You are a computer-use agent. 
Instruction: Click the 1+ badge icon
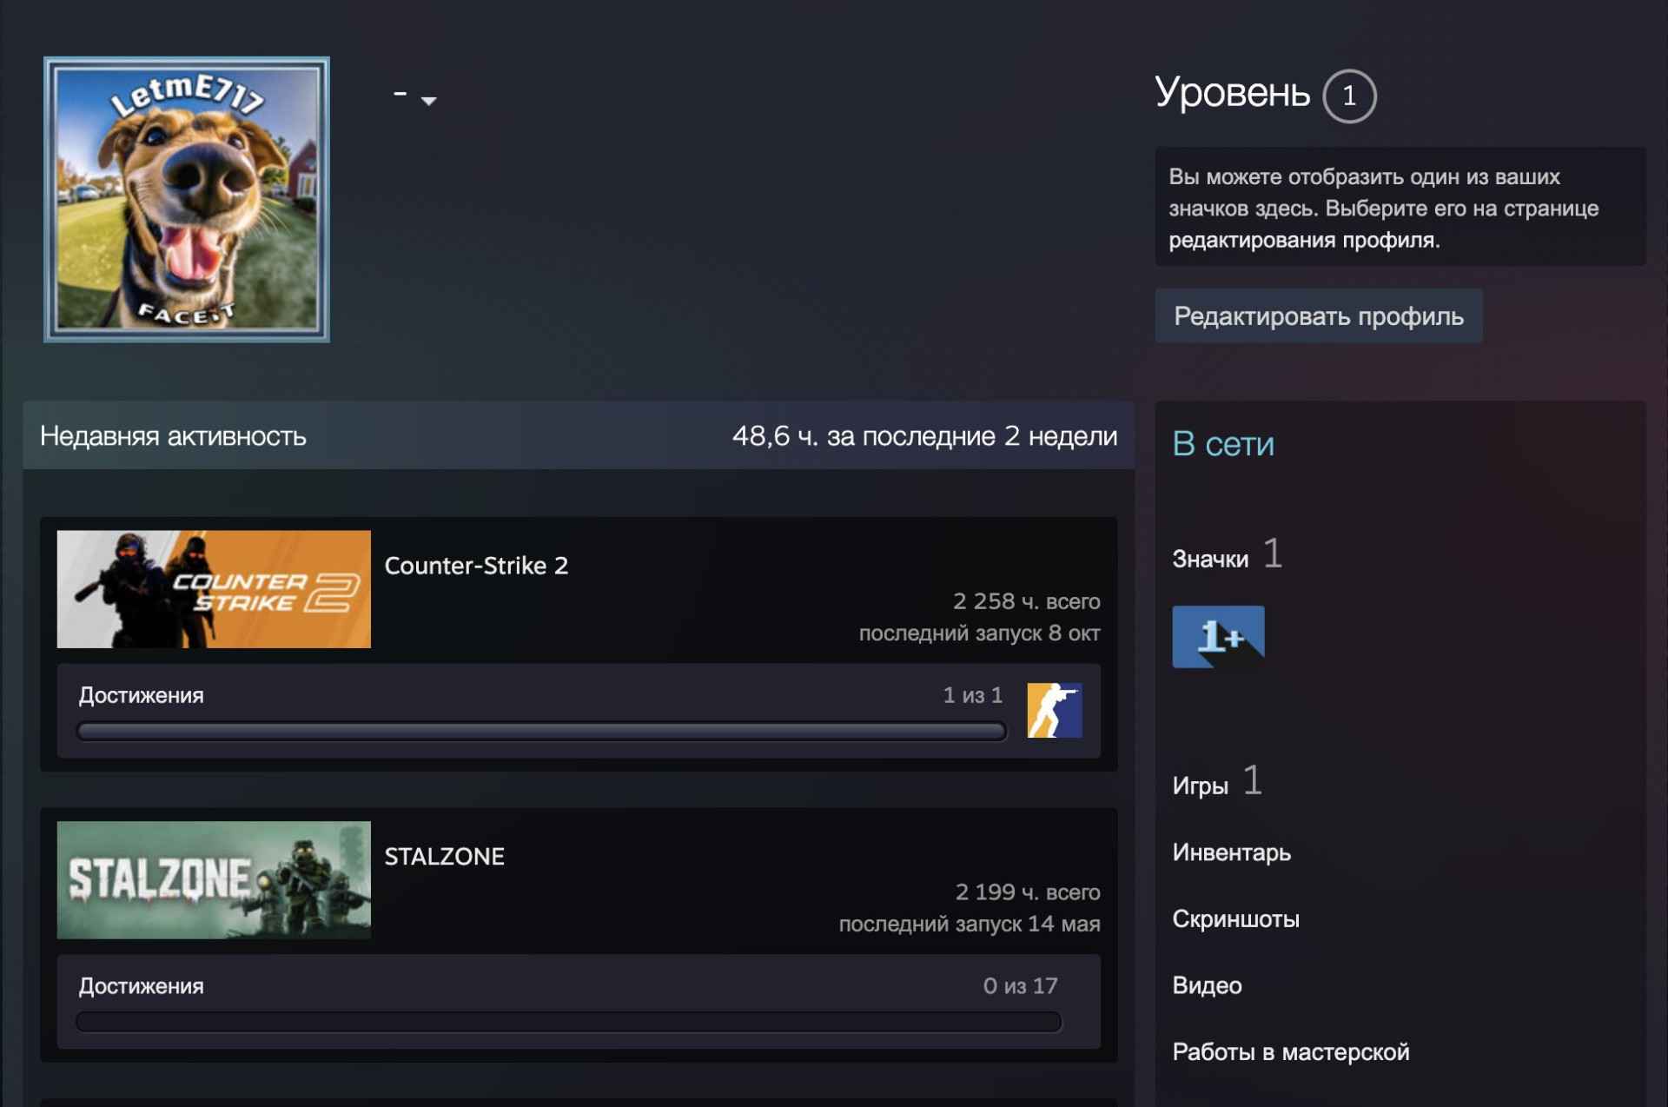(x=1218, y=637)
